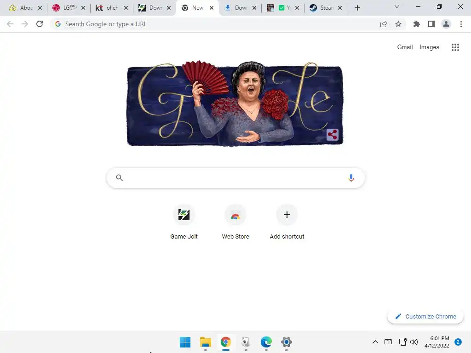
Task: Open the Chrome profile avatar
Action: 446,24
